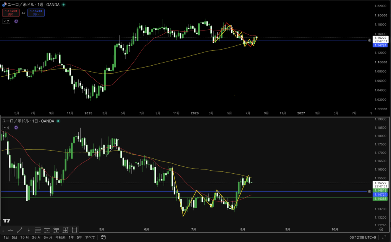The height and width of the screenshot is (242, 391).
Task: Click the purple sync icon on weekly chart
Action: tap(16, 21)
